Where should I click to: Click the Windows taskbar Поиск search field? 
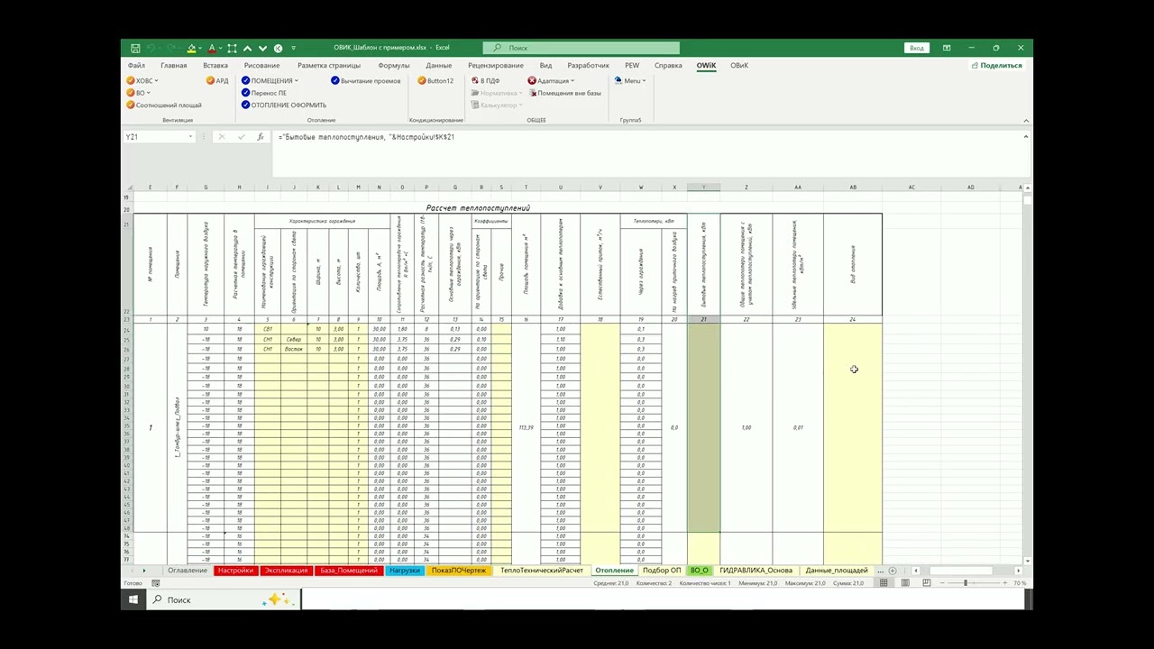[x=225, y=599]
